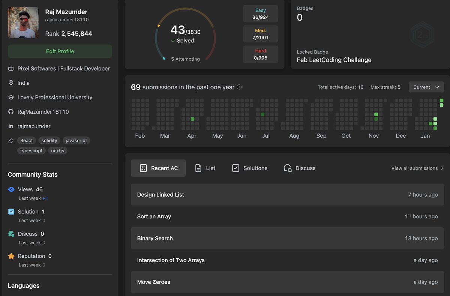Screen dimensions: 450x296
Task: Click the green July activity square
Action: pyautogui.click(x=262, y=114)
